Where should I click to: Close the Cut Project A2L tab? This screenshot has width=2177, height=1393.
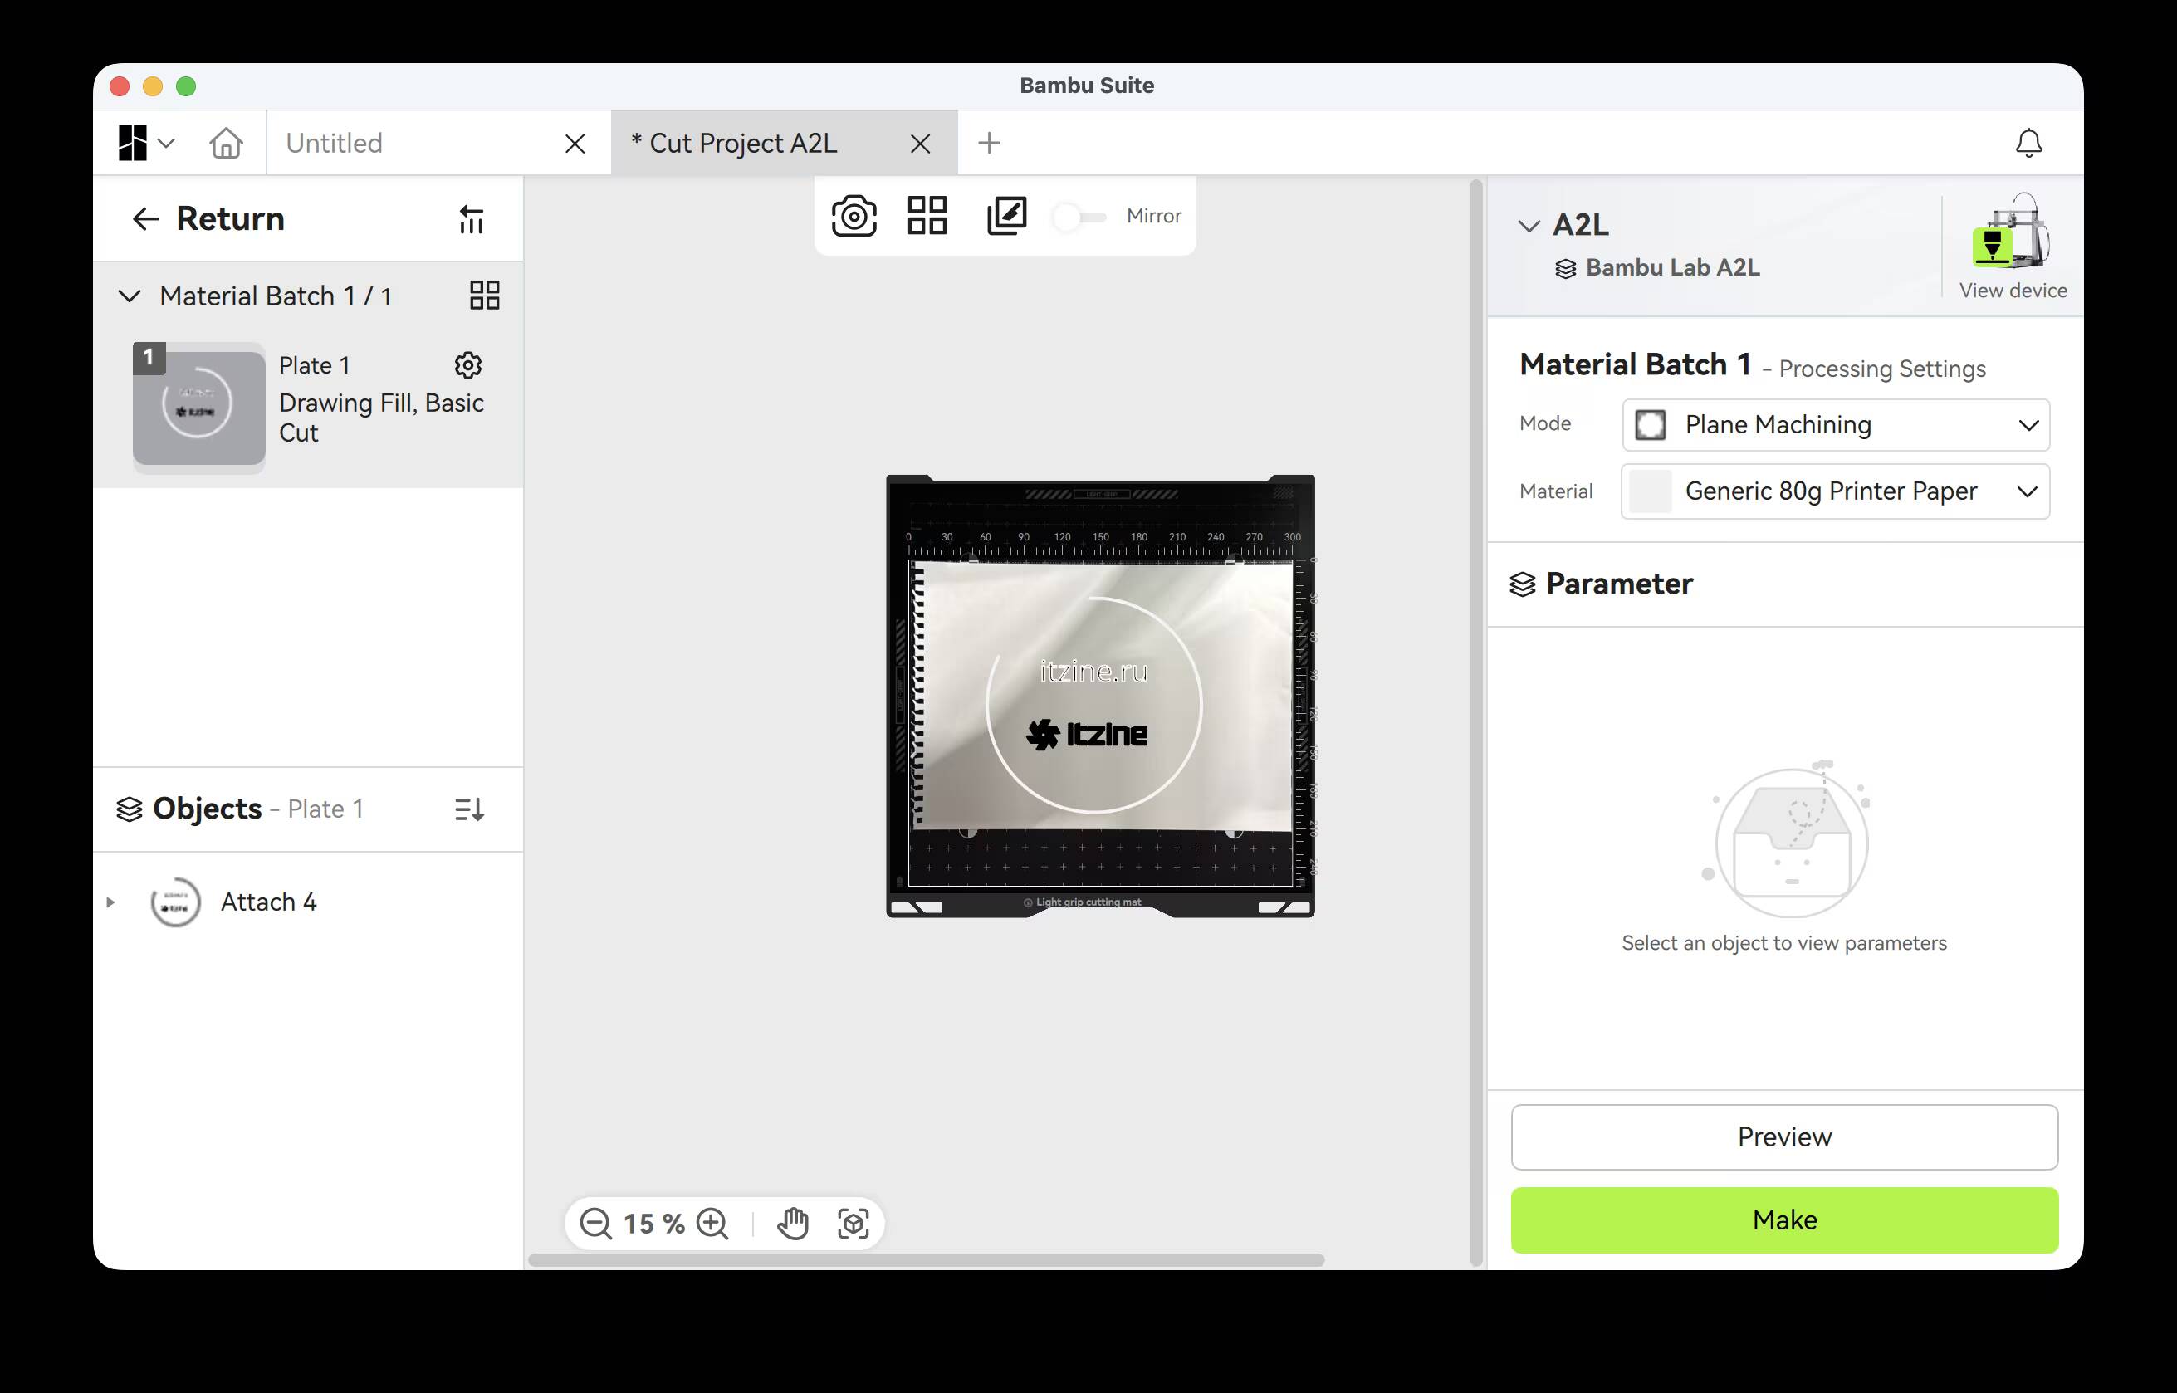coord(920,144)
